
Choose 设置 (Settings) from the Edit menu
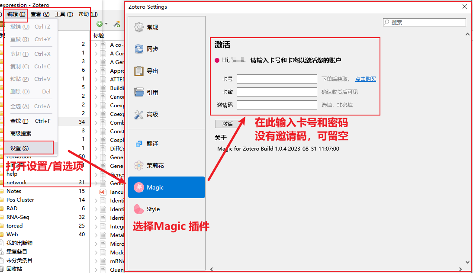[x=19, y=148]
